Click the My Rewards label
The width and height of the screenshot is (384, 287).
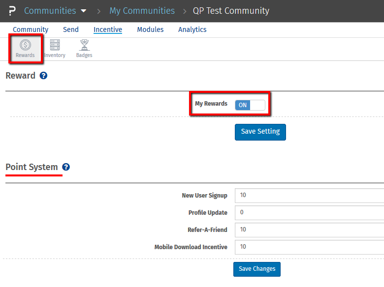211,104
